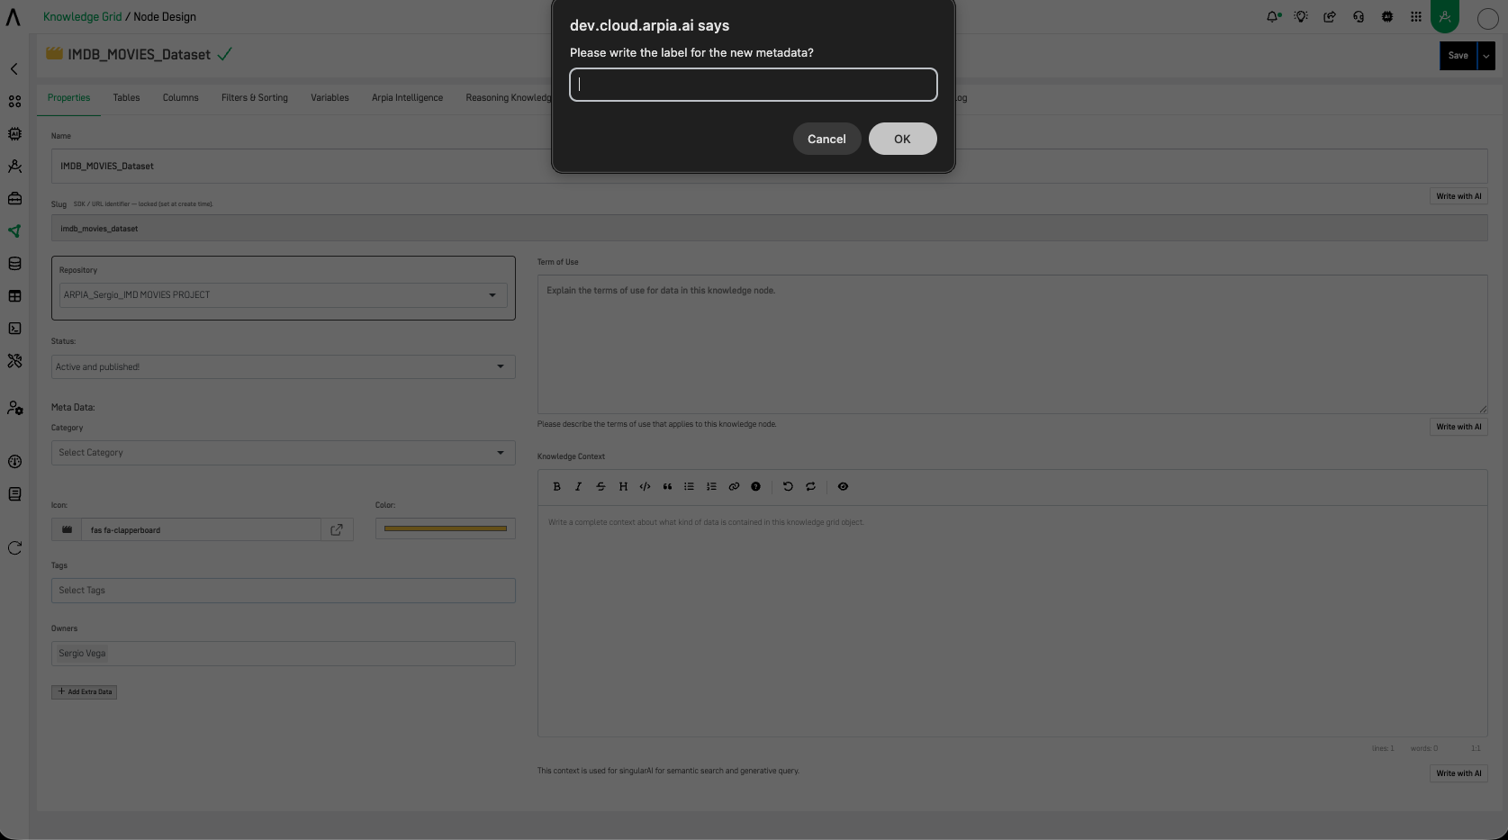Open the headset support icon

click(1359, 16)
